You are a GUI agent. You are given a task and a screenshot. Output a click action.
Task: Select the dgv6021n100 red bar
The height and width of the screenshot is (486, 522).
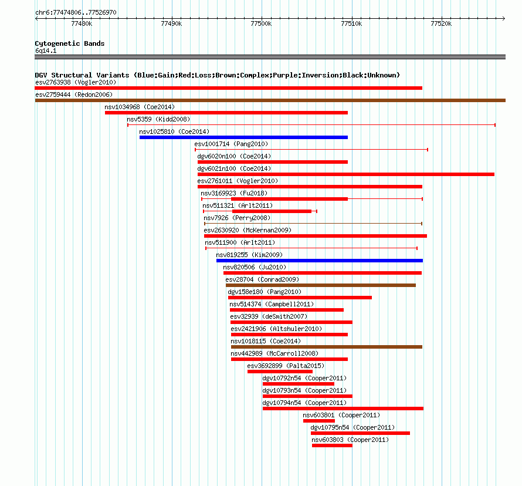click(x=346, y=174)
